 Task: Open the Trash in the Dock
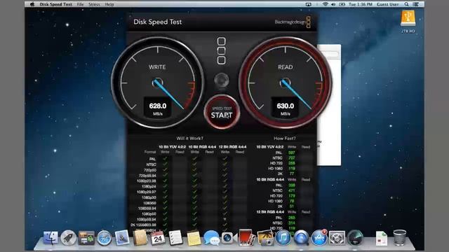click(x=399, y=238)
